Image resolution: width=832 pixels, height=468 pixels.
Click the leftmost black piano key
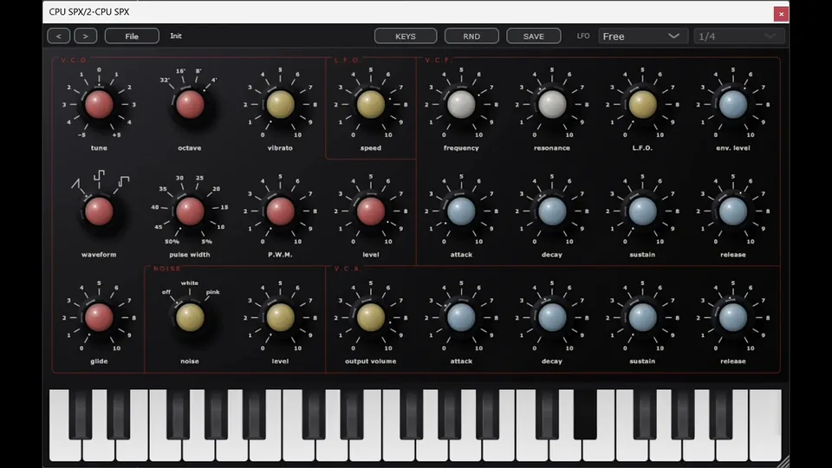pyautogui.click(x=80, y=414)
